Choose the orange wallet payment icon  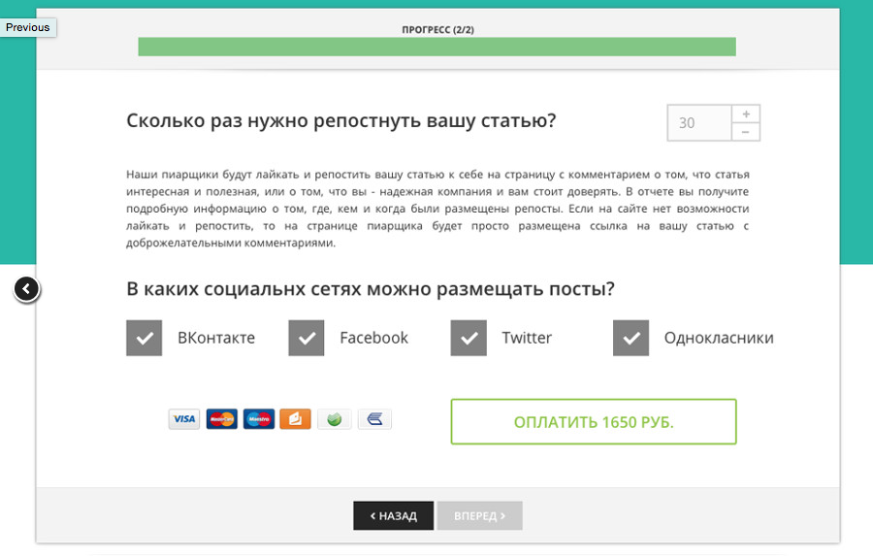296,419
